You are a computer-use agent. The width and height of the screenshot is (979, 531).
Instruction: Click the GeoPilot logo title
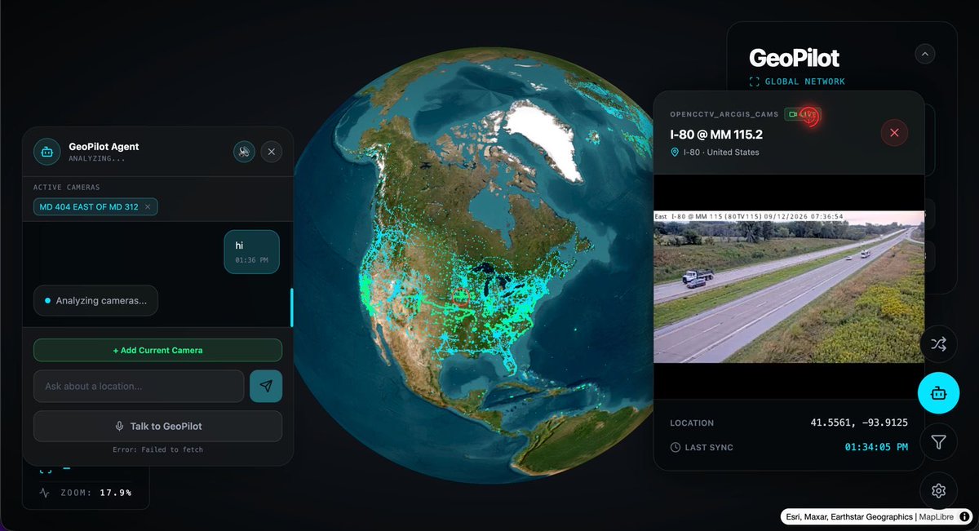[x=794, y=58]
